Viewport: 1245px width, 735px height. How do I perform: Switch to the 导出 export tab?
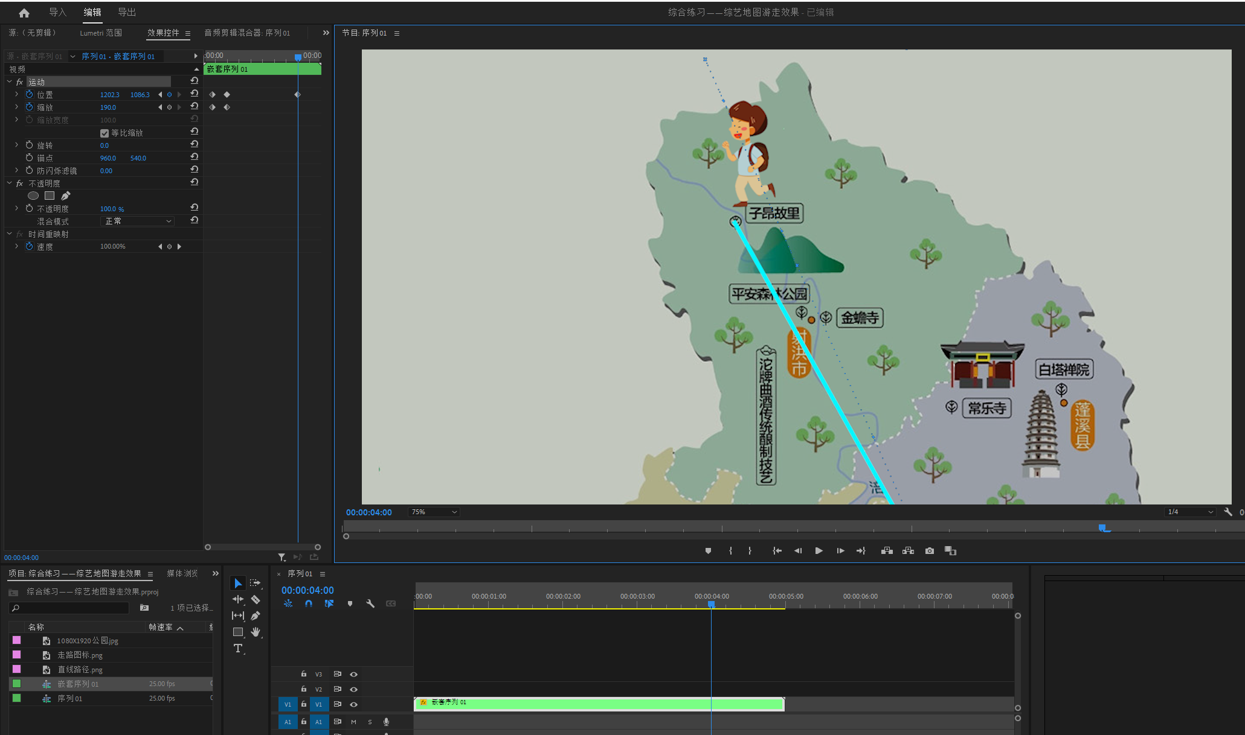pyautogui.click(x=127, y=13)
